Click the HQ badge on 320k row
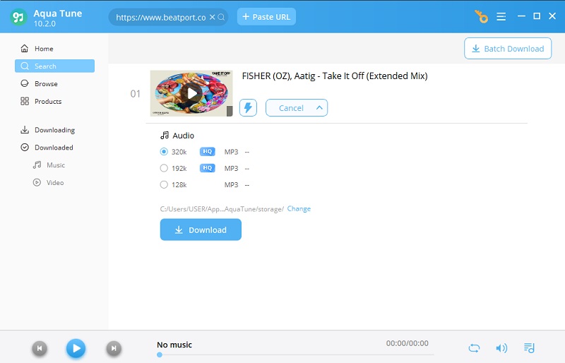Image resolution: width=565 pixels, height=363 pixels. coord(207,152)
